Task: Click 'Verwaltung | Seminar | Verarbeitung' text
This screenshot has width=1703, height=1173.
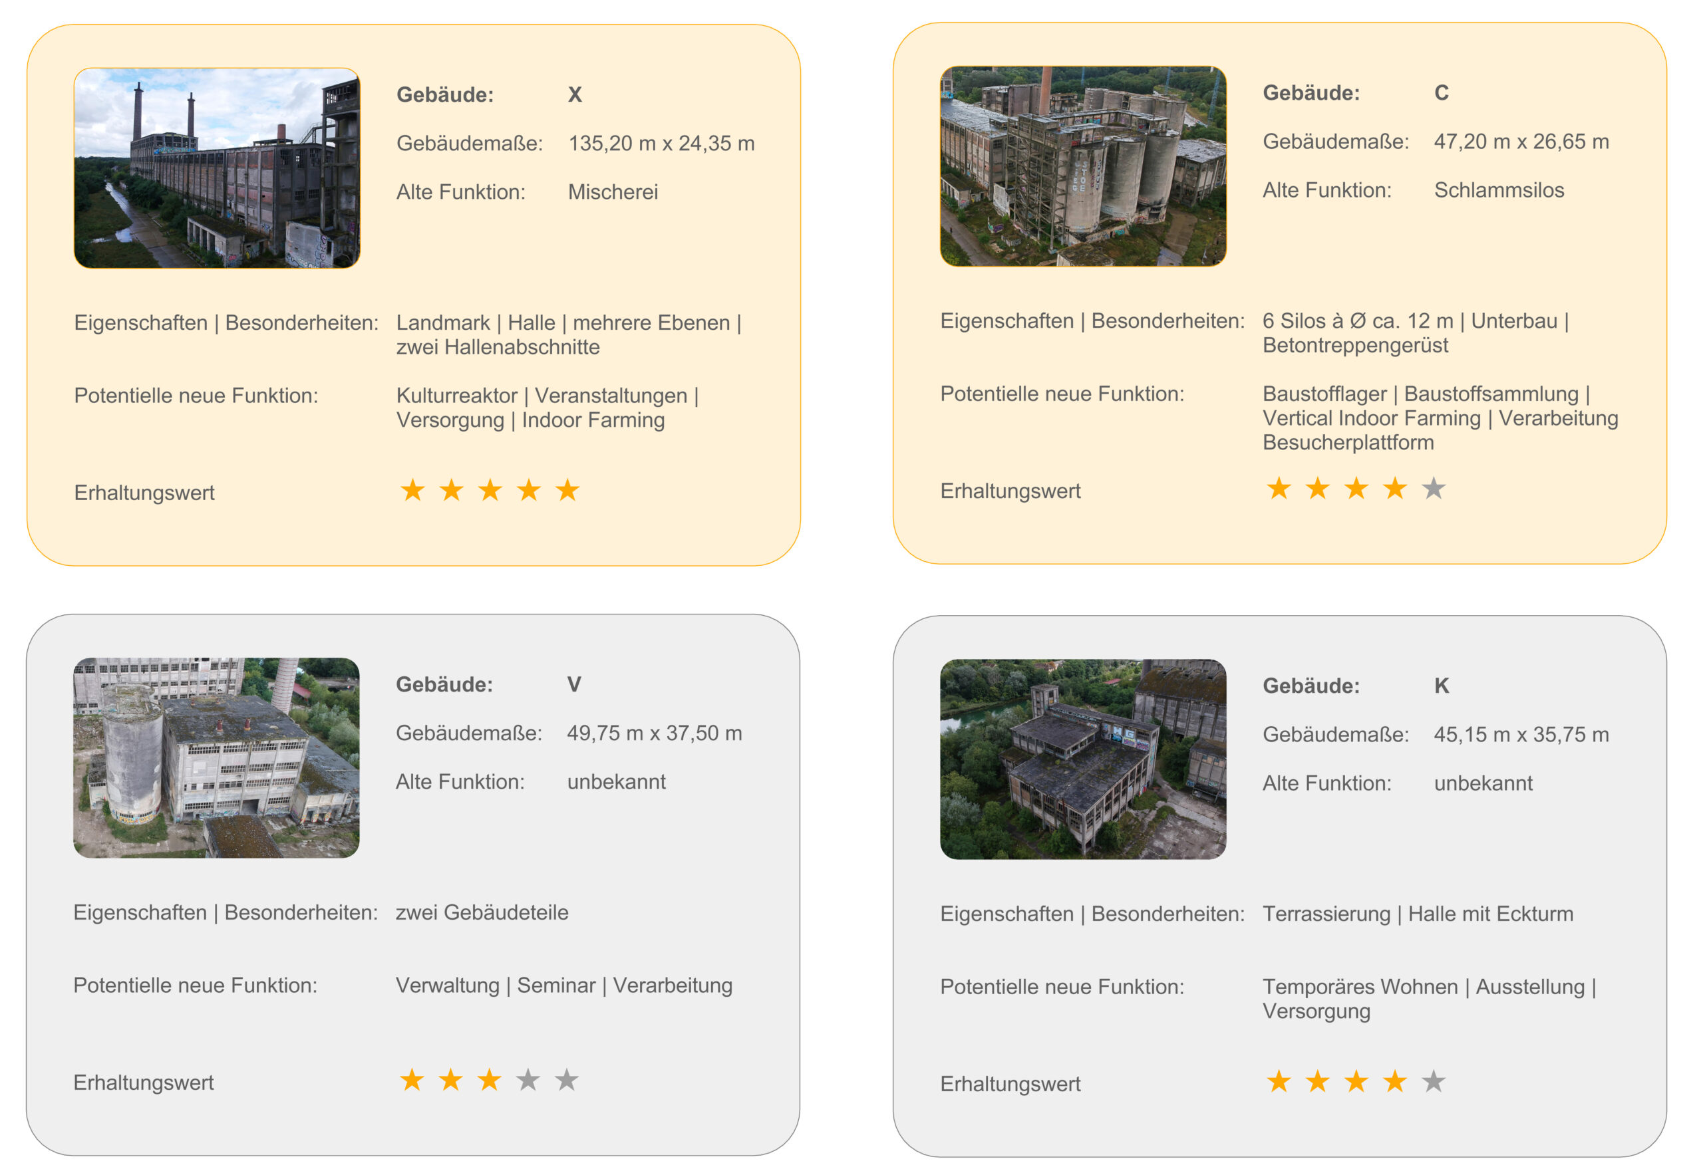Action: [564, 985]
